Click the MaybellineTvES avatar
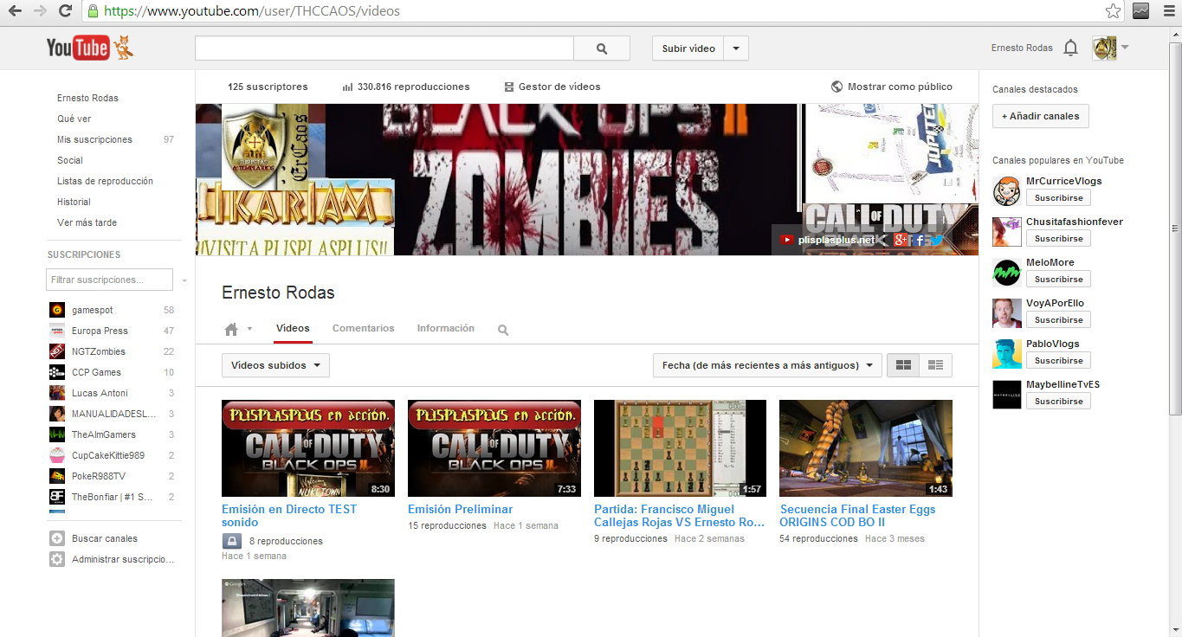Viewport: 1182px width, 637px height. tap(1007, 394)
